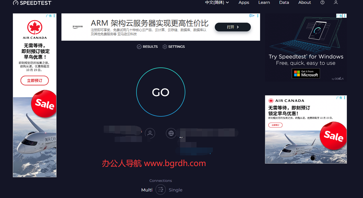The height and width of the screenshot is (198, 363).
Task: Click the Results checkmark icon
Action: click(139, 47)
